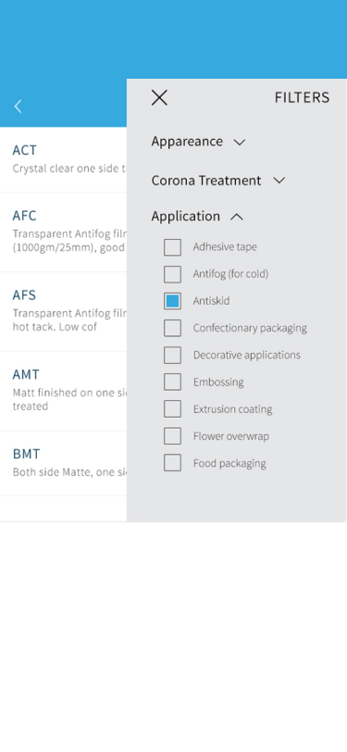This screenshot has width=347, height=752.
Task: Select the Decorative applications checkbox
Action: [172, 356]
